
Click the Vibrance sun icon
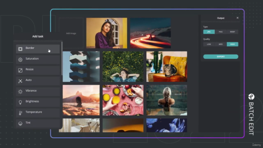(x=20, y=92)
